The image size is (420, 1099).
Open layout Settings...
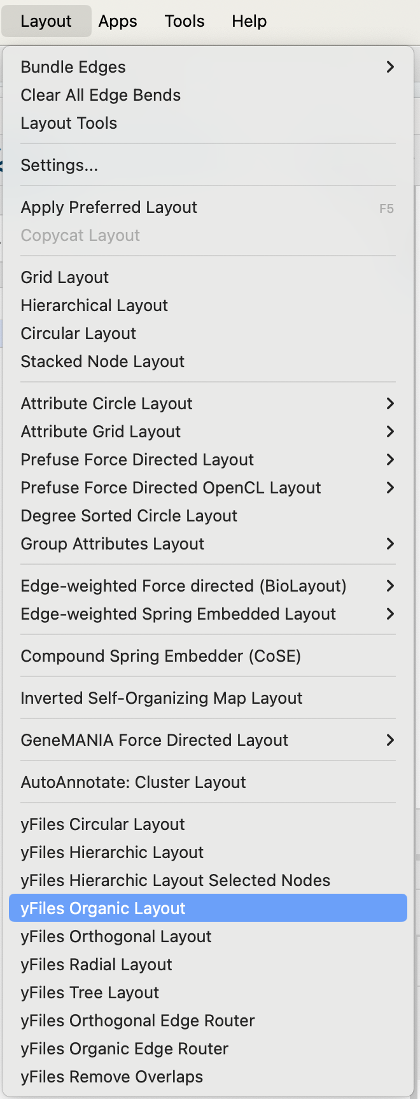click(59, 165)
